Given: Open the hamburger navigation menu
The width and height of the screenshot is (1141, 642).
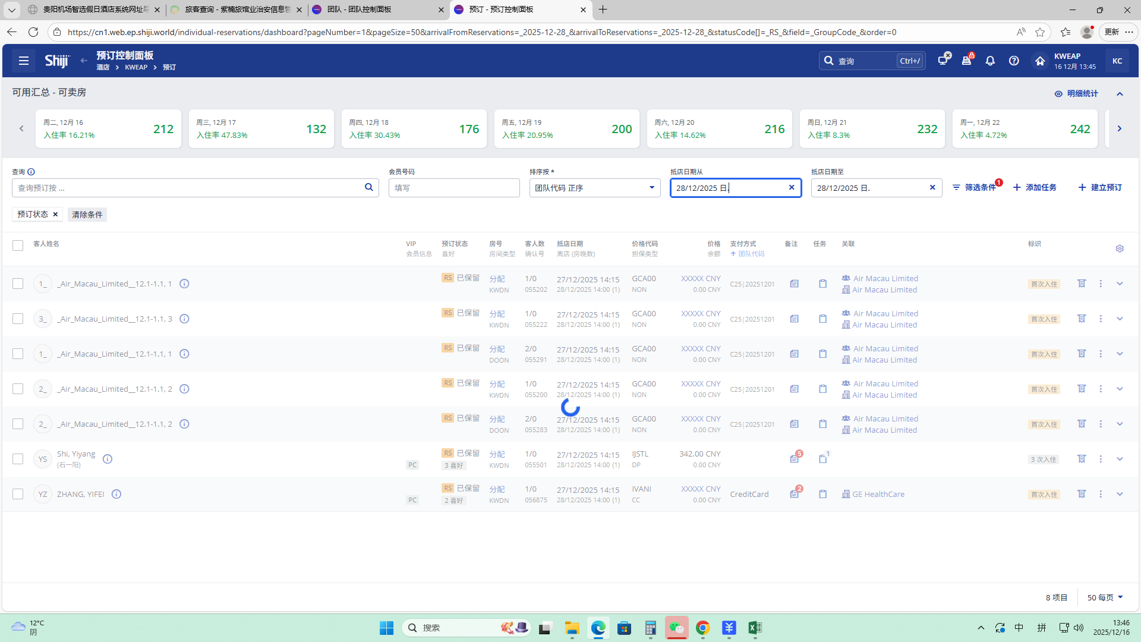Looking at the screenshot, I should coord(24,61).
